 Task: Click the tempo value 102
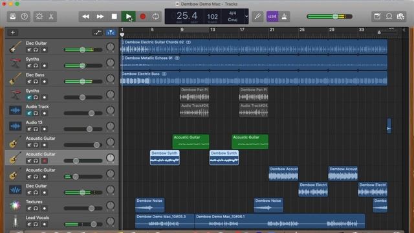(x=212, y=17)
